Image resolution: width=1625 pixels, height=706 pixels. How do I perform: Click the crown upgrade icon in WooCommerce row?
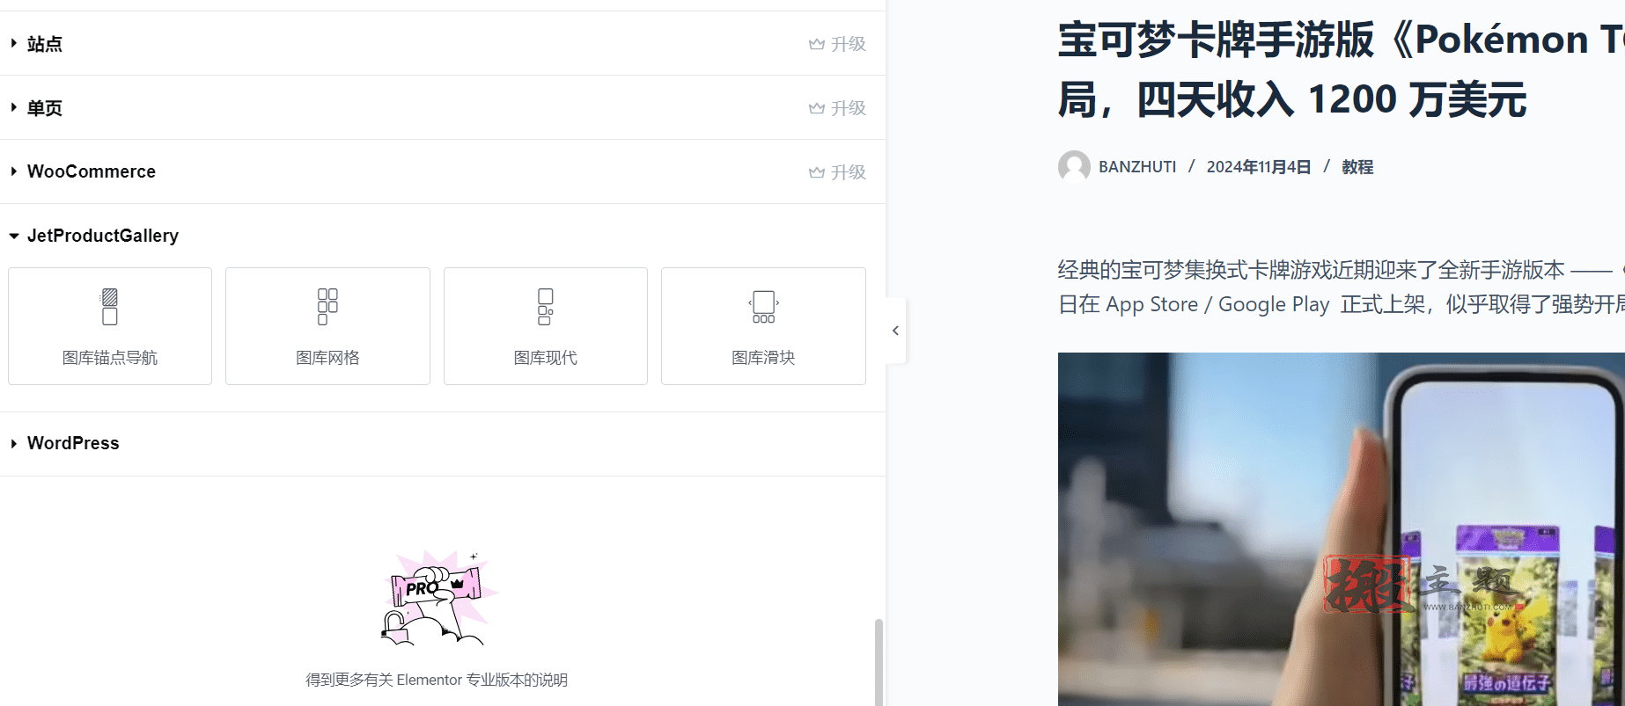coord(817,172)
